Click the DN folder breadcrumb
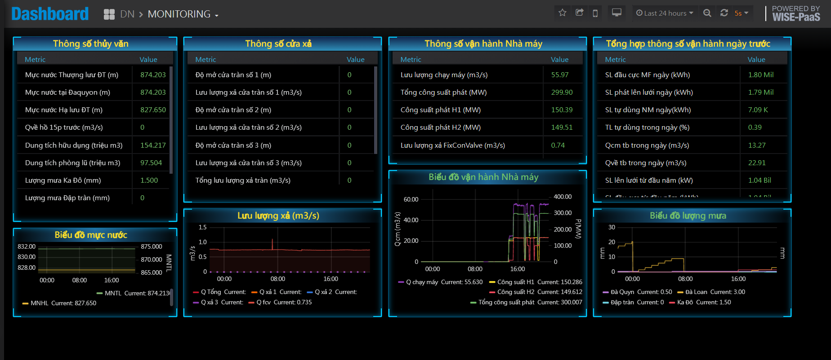 [x=127, y=14]
